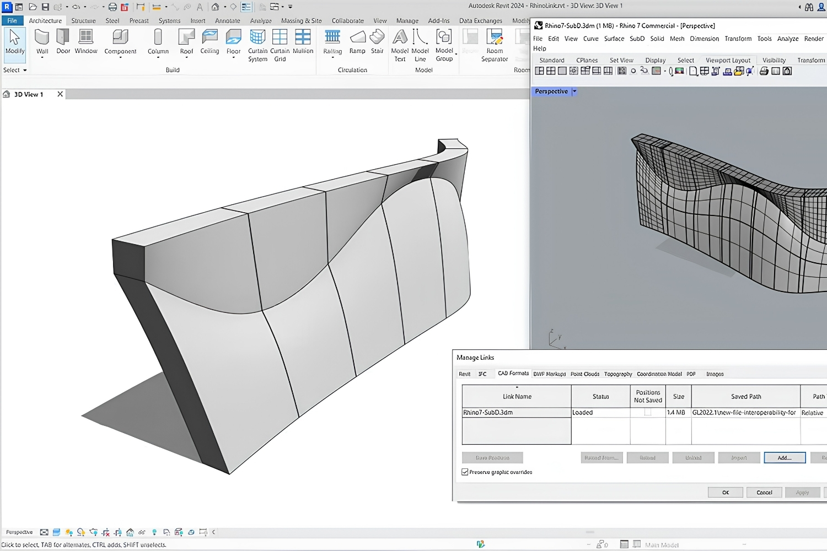Select the Ceiling tool
This screenshot has width=827, height=551.
(x=210, y=41)
